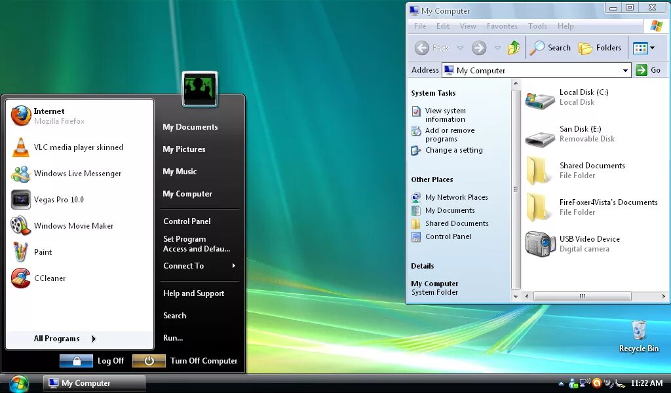671x393 pixels.
Task: Click the task pane scroll down arrow
Action: (516, 296)
